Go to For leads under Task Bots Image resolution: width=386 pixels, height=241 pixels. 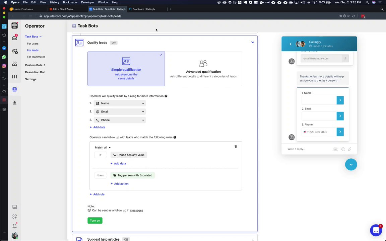click(x=33, y=50)
